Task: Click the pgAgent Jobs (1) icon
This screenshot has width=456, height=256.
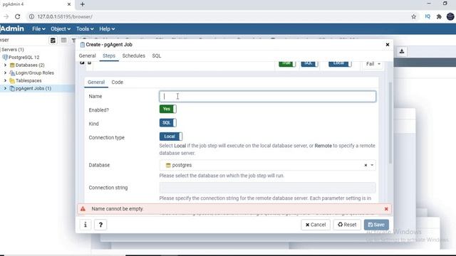Action: point(12,88)
